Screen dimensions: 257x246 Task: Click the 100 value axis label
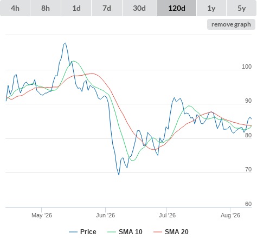247,67
